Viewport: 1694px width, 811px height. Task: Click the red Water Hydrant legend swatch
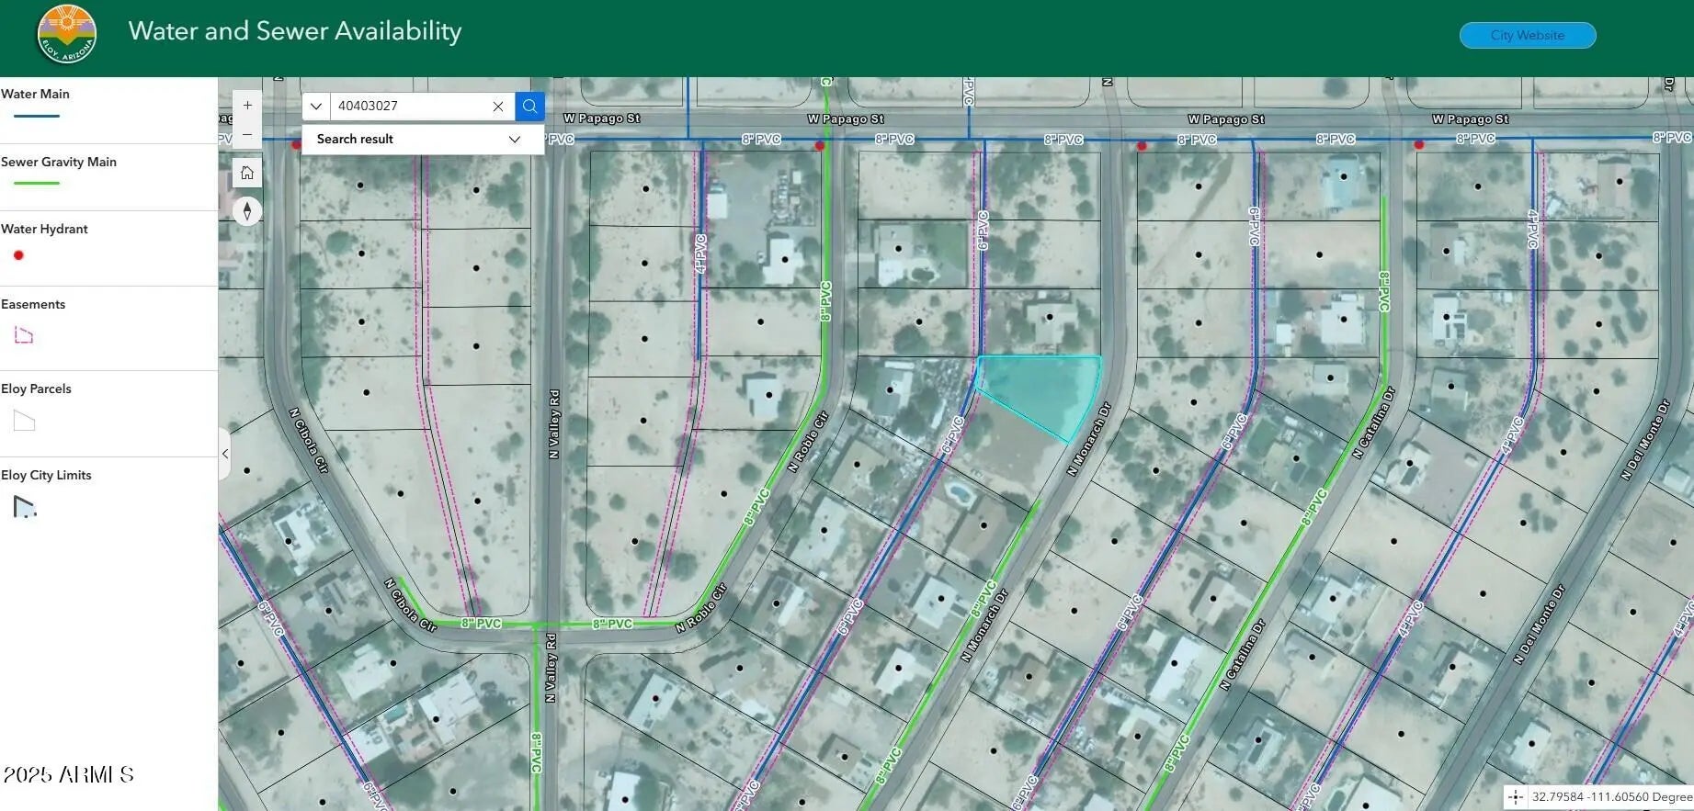tap(18, 255)
